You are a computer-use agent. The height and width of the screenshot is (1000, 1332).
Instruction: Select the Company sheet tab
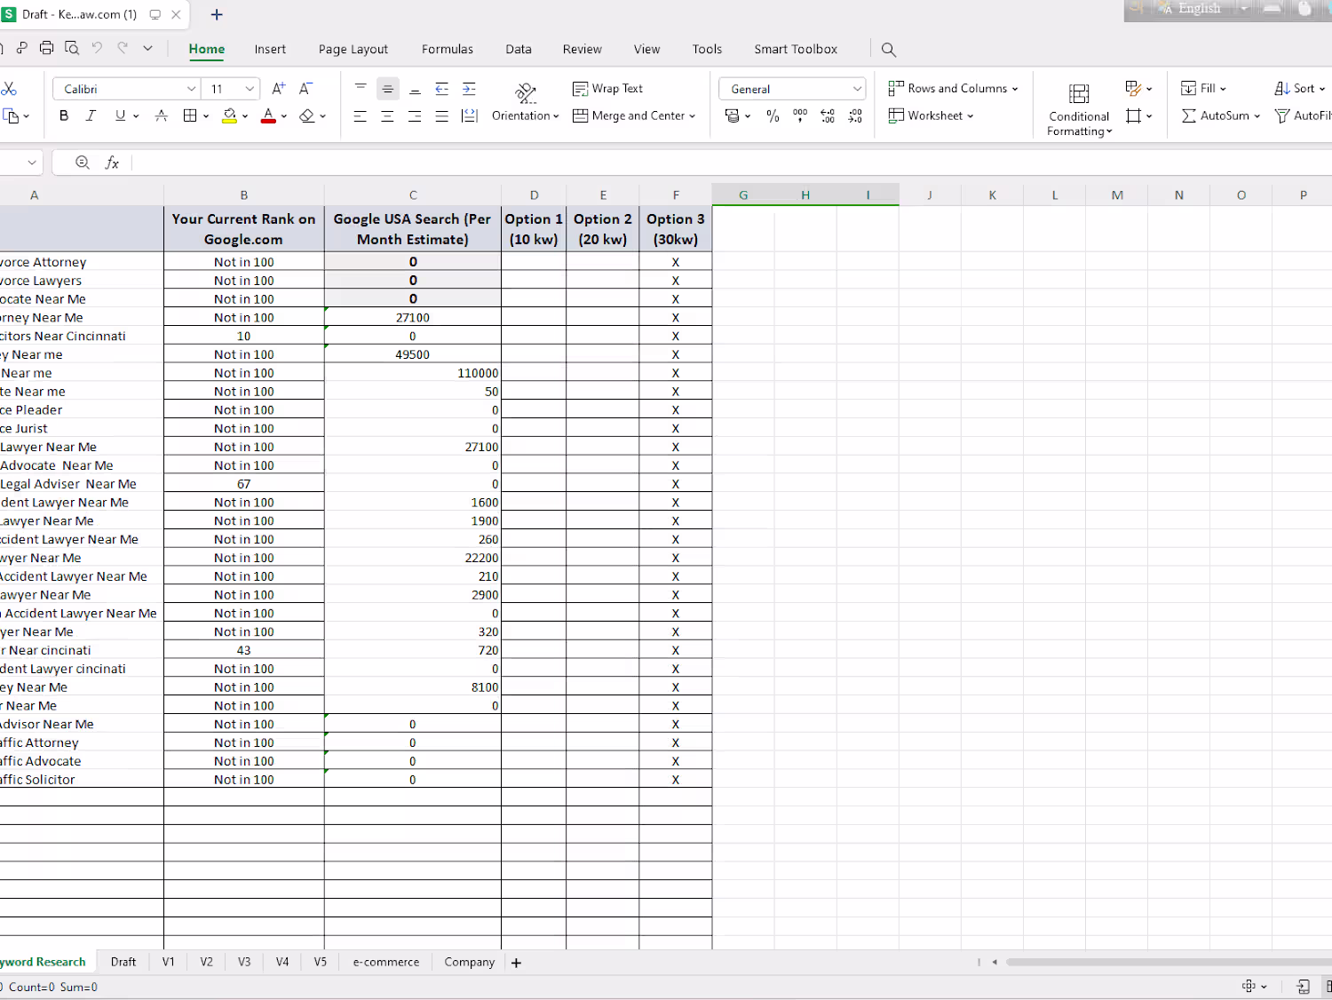tap(469, 963)
